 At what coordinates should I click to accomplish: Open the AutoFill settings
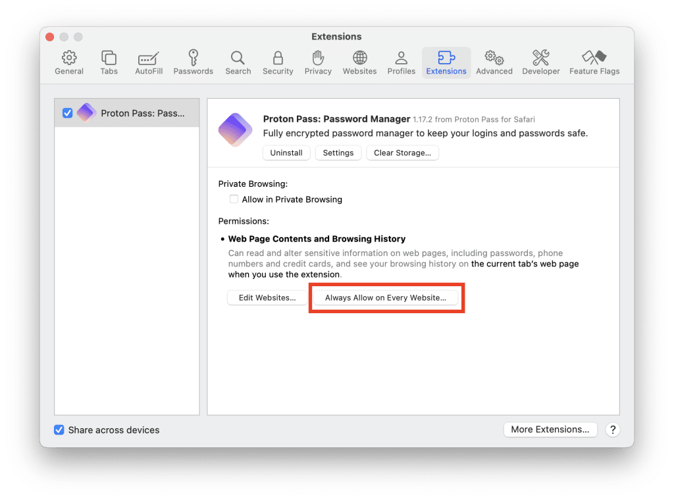(149, 63)
